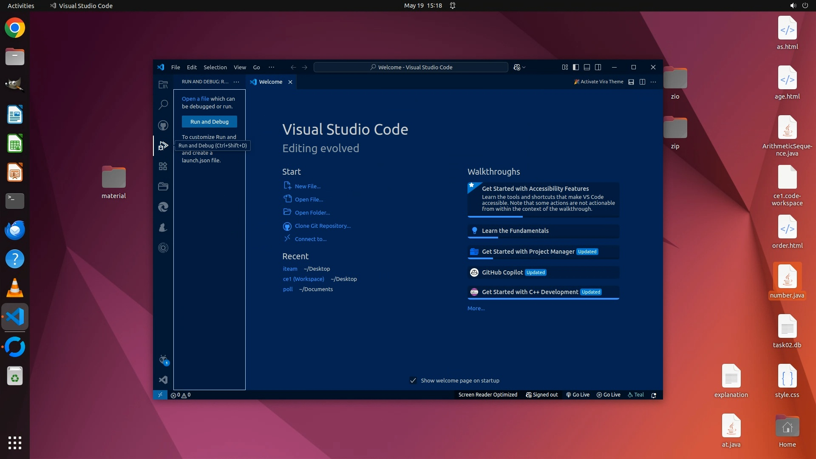Open Run and Debug panel more actions
The width and height of the screenshot is (816, 459).
coord(236,82)
